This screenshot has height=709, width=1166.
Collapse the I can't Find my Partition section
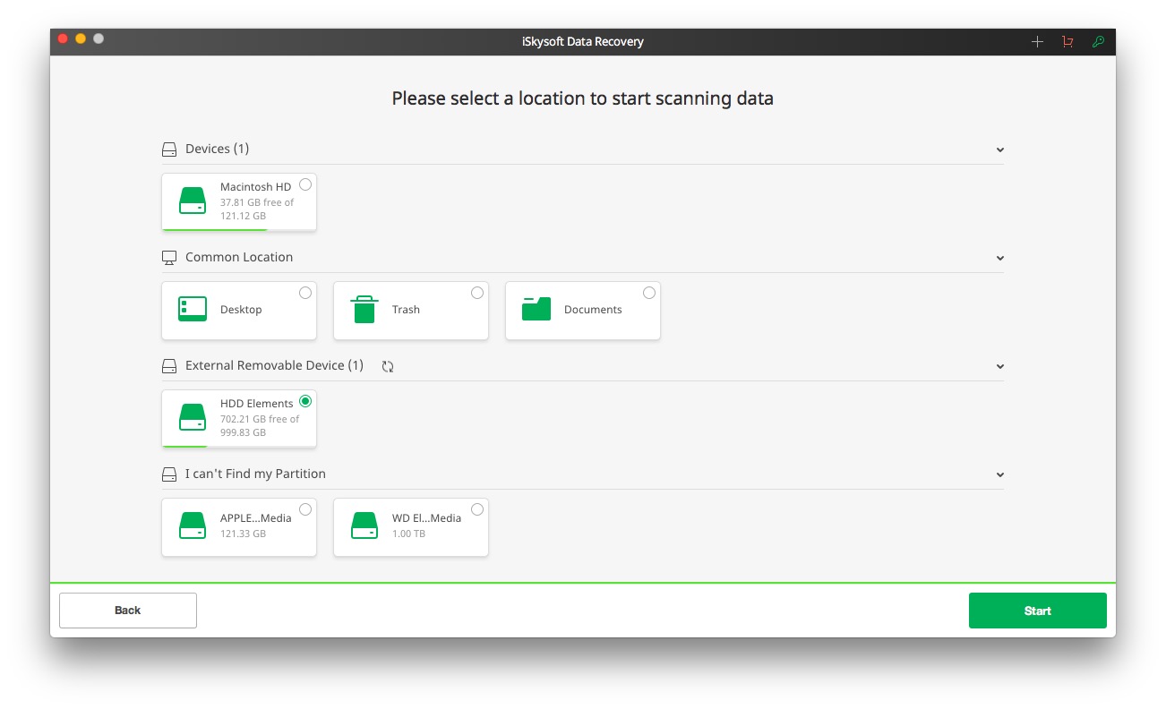[x=1000, y=474]
